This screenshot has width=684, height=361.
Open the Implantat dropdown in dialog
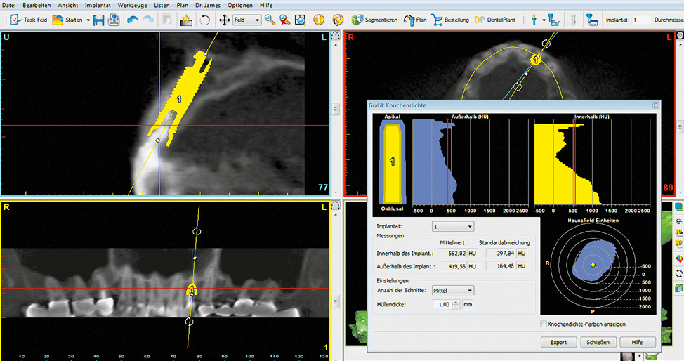pos(453,227)
